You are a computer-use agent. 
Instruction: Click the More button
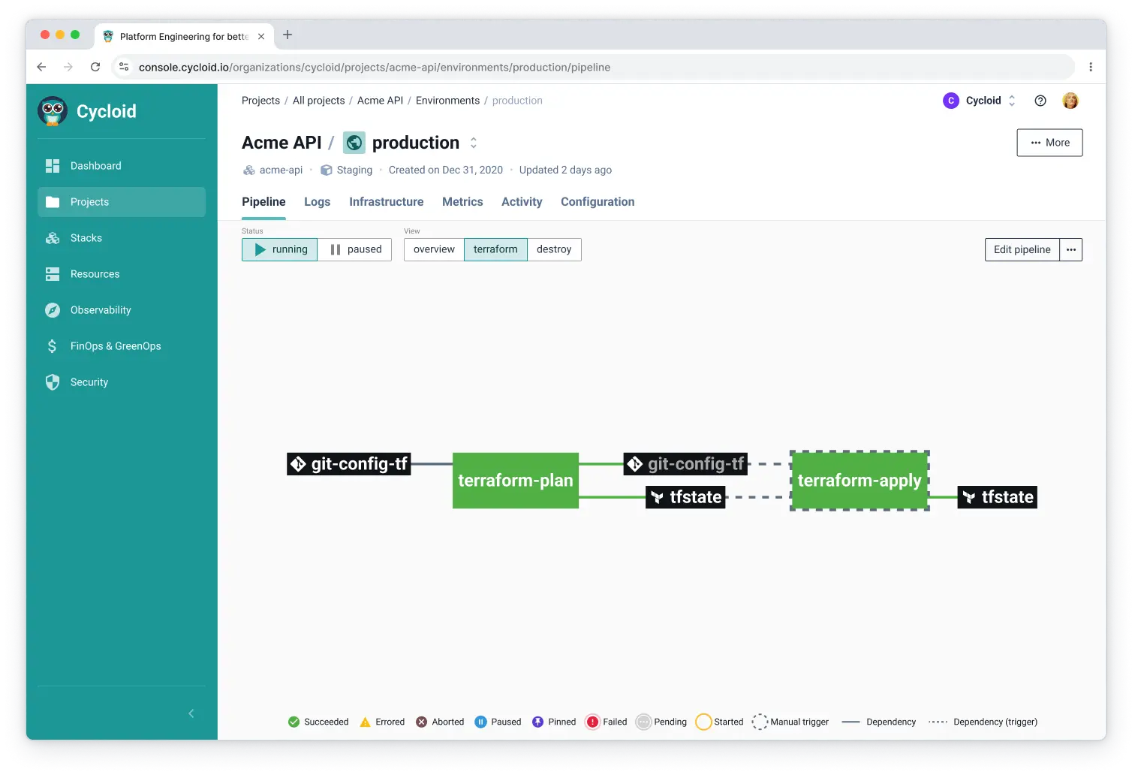point(1049,143)
